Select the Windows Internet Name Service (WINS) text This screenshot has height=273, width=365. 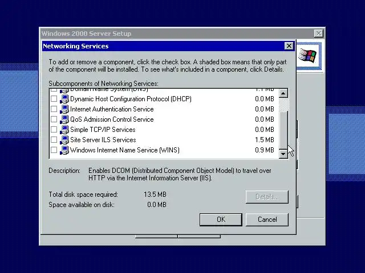(x=125, y=150)
